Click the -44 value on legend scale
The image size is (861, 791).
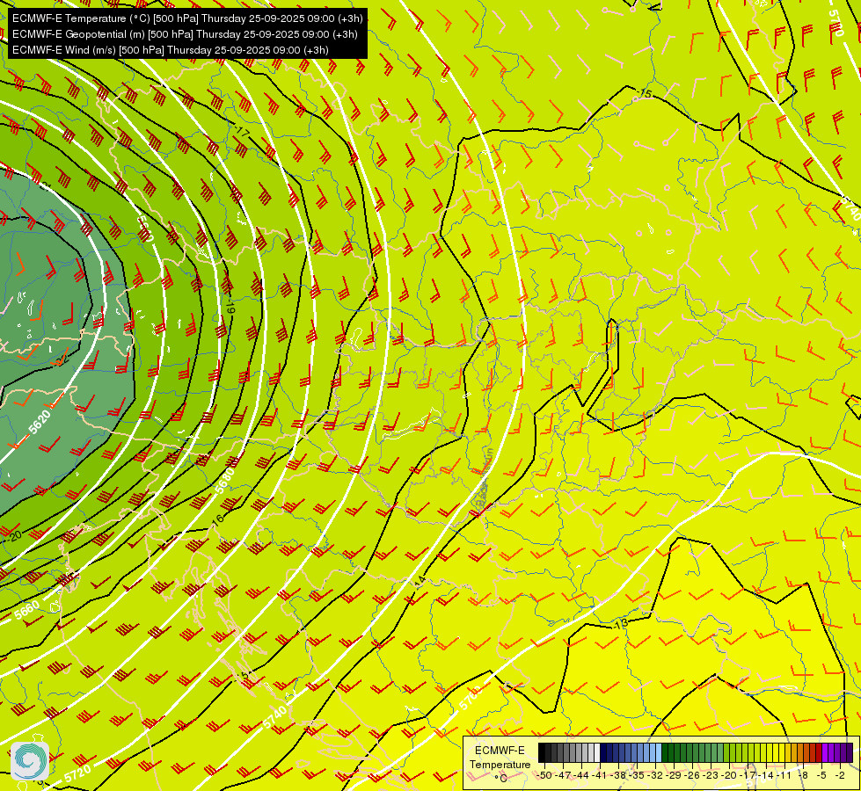point(581,775)
